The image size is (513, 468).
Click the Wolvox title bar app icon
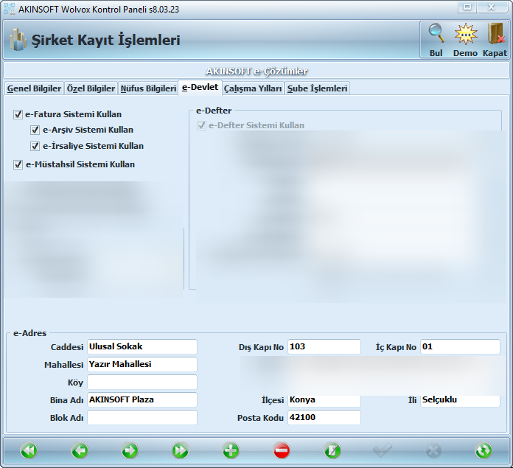9,9
